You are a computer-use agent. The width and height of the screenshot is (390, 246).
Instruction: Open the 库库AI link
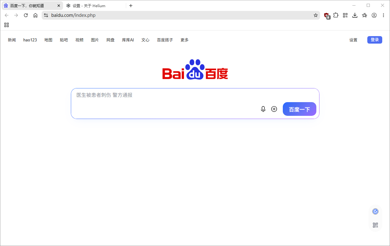128,40
